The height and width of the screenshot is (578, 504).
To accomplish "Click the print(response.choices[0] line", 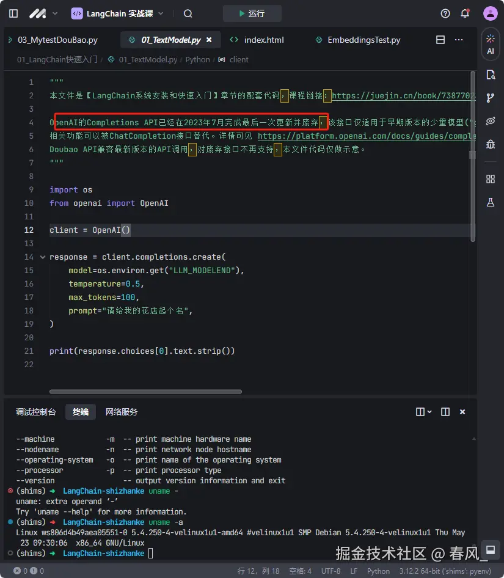I will (142, 351).
